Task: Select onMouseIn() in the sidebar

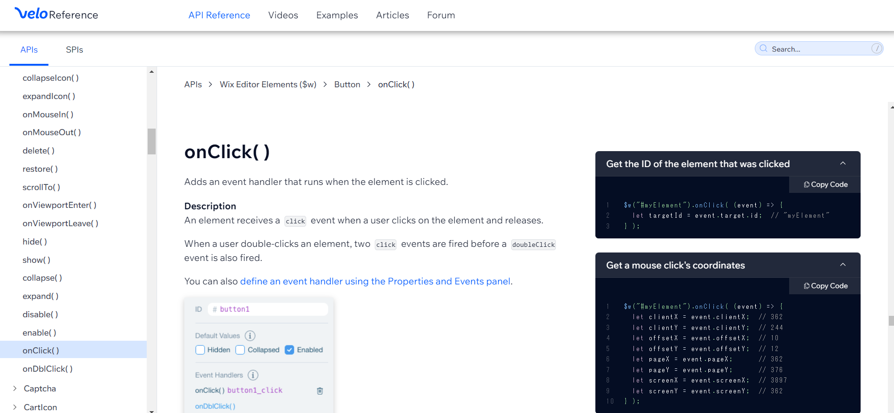Action: [x=48, y=115]
